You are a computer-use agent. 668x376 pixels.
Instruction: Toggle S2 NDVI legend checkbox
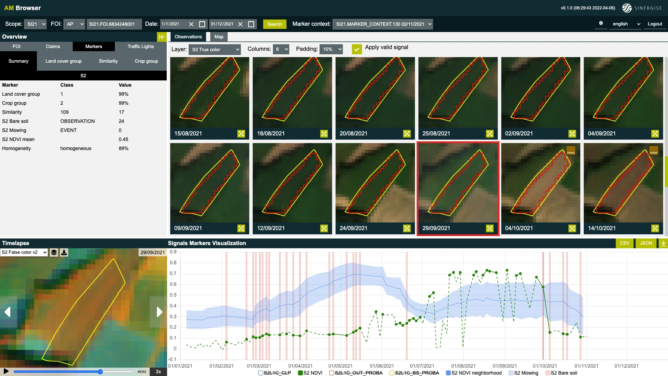[300, 373]
